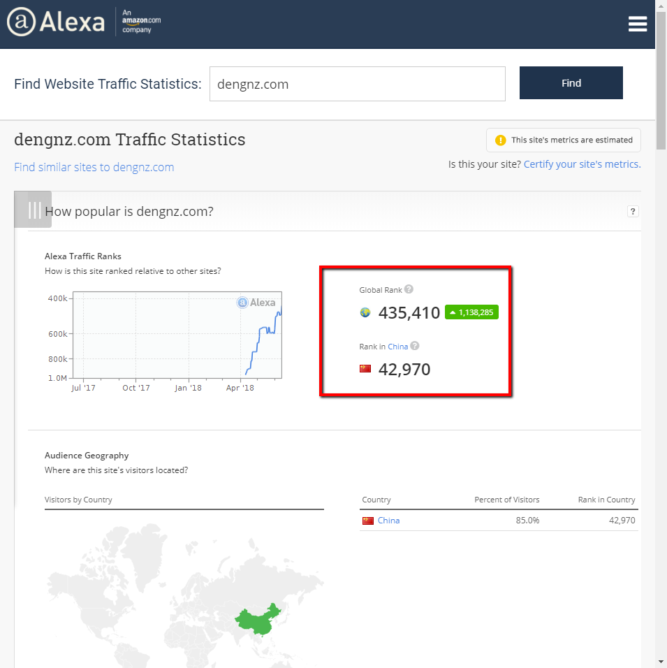Viewport: 667px width, 668px height.
Task: Click the scrollbar down arrow
Action: (661, 663)
